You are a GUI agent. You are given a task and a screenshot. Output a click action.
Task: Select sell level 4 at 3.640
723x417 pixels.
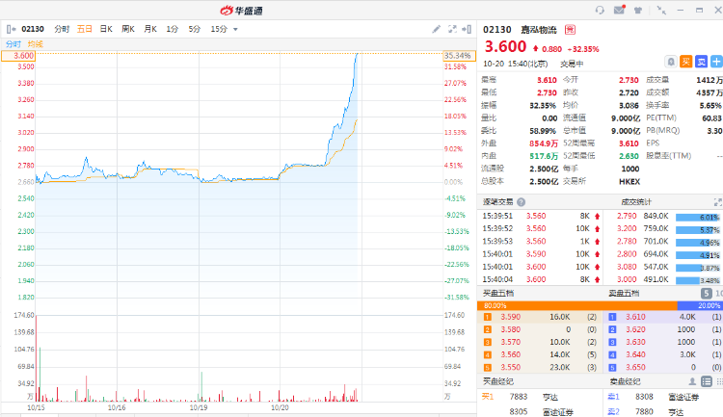pos(663,354)
